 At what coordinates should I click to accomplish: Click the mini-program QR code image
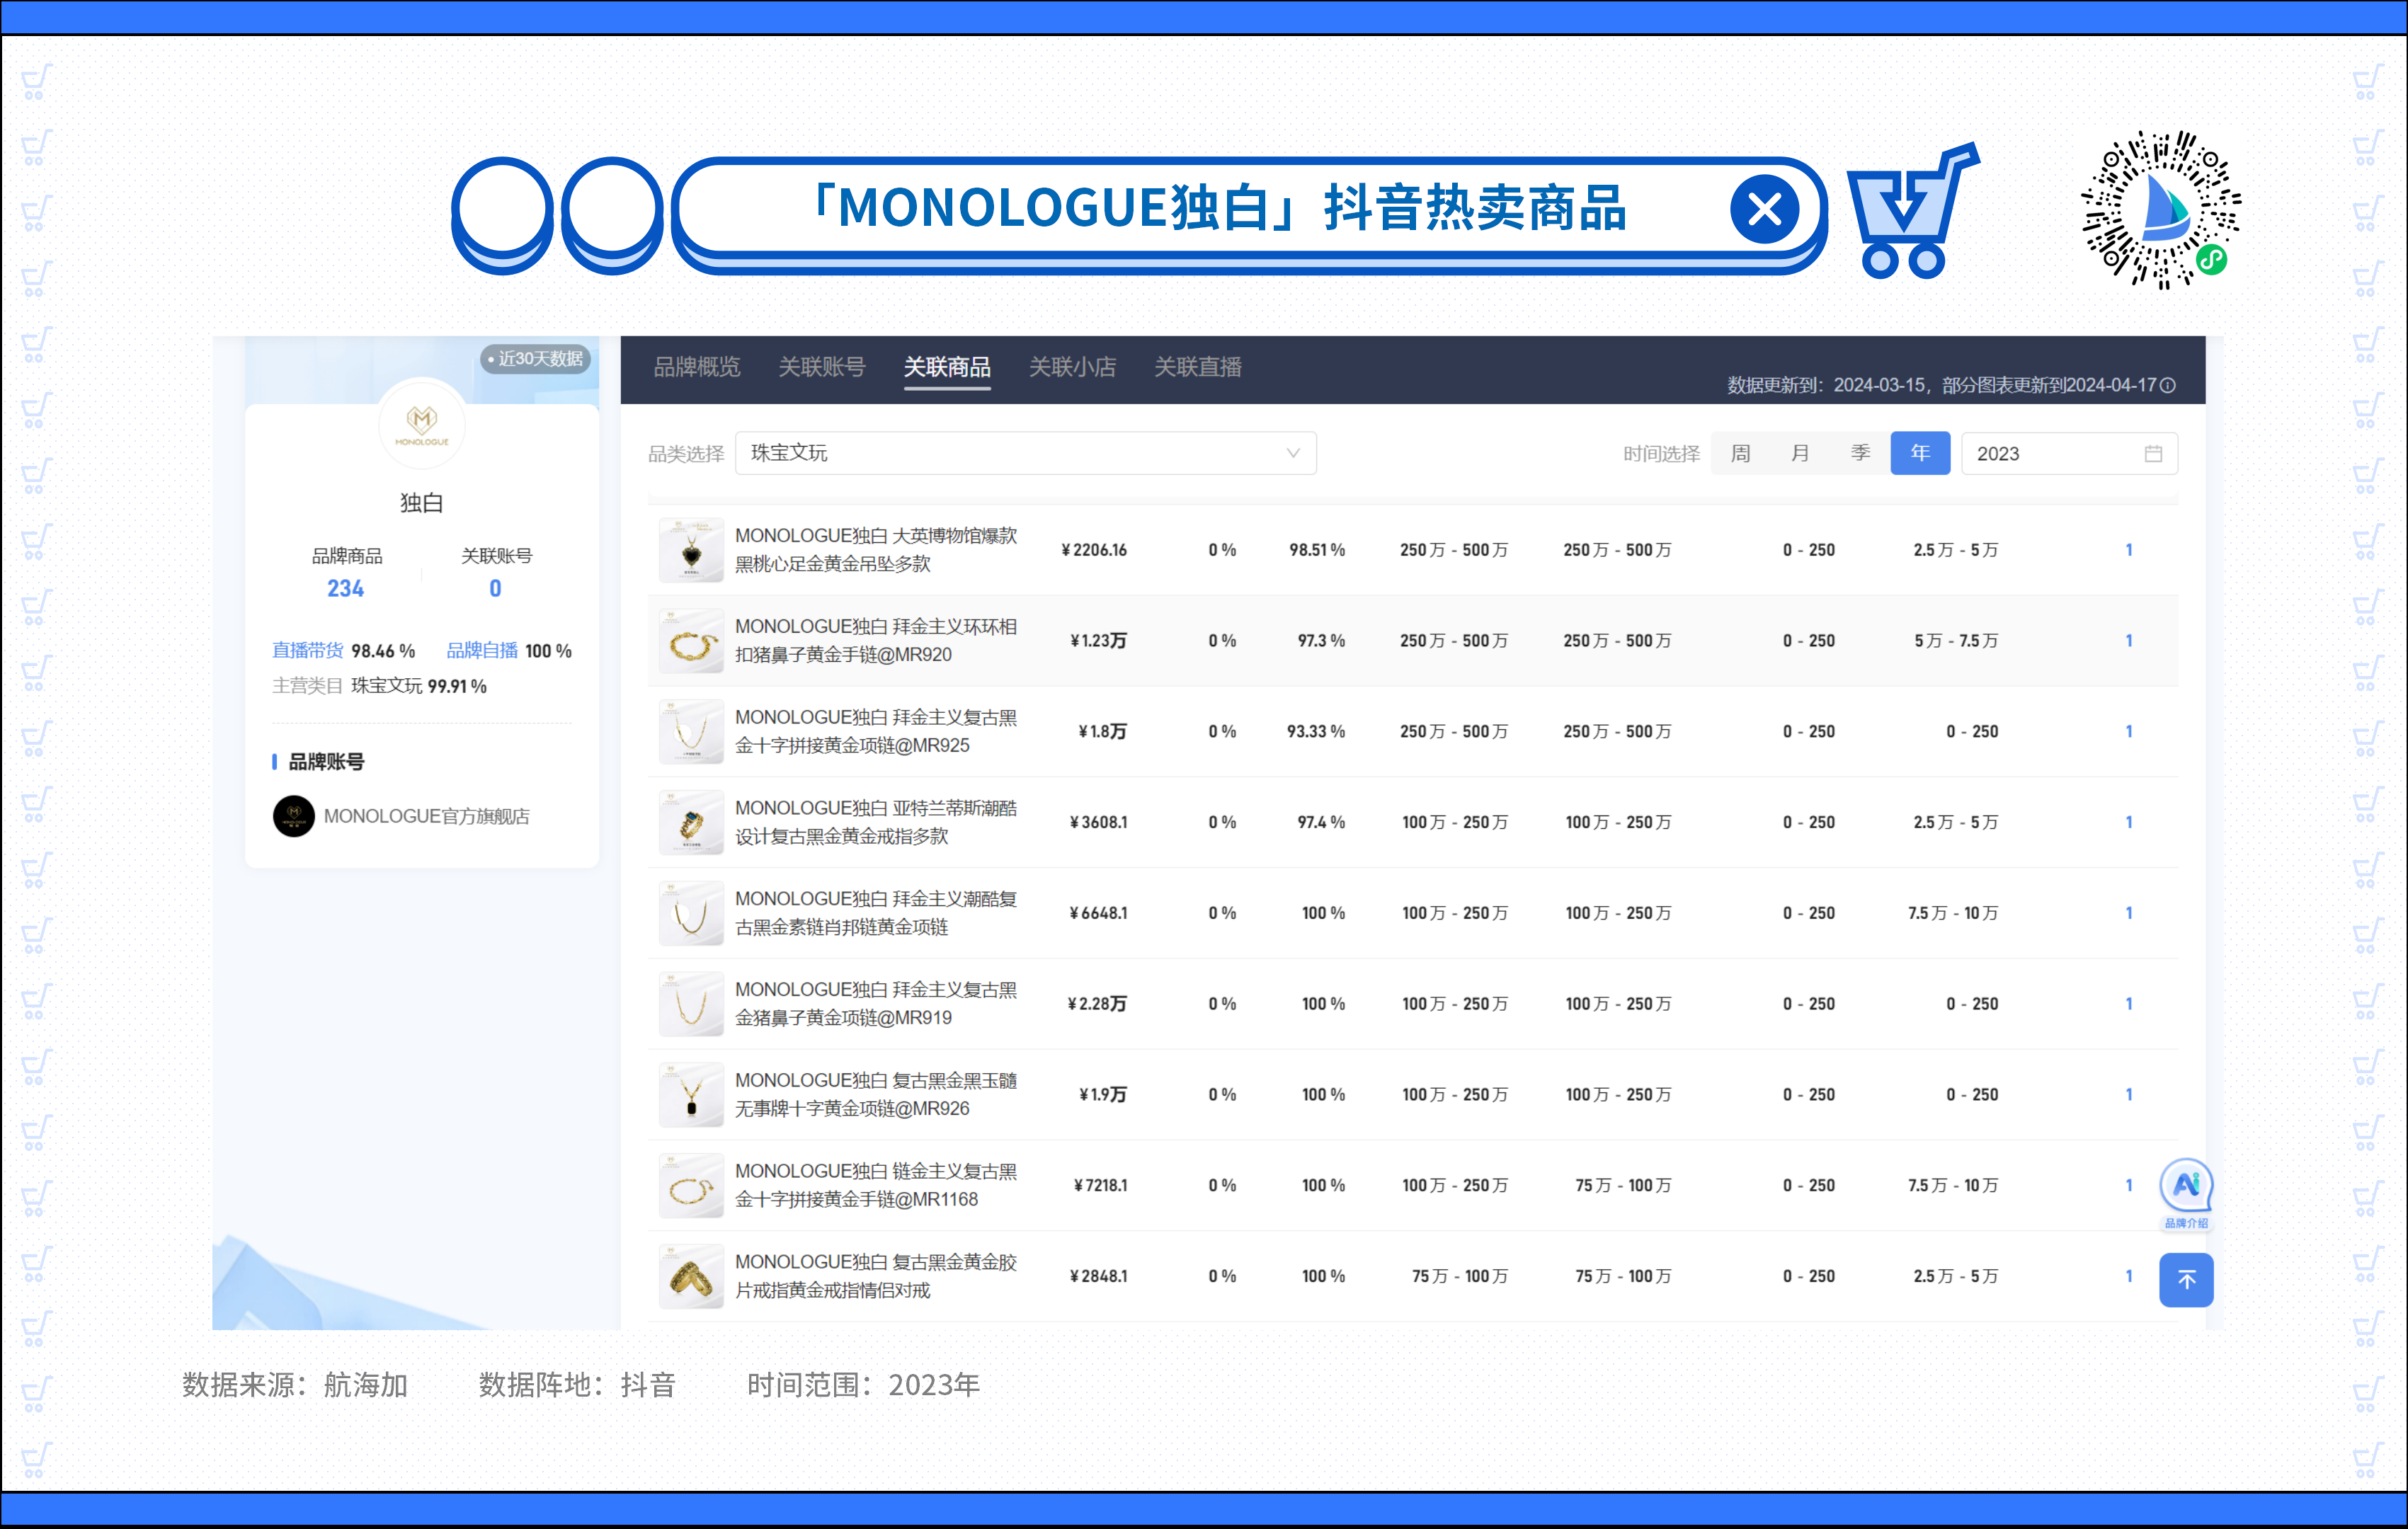(x=2160, y=210)
